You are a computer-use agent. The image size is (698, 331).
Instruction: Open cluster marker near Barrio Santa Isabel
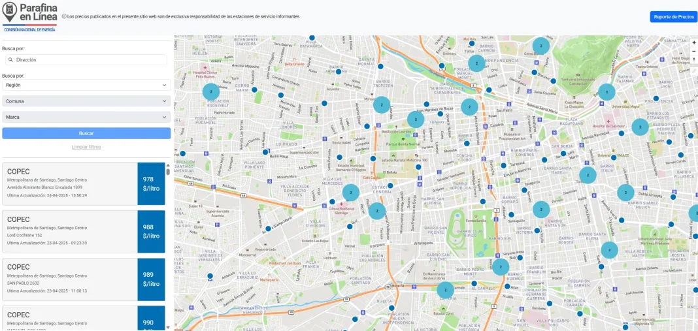pos(588,175)
